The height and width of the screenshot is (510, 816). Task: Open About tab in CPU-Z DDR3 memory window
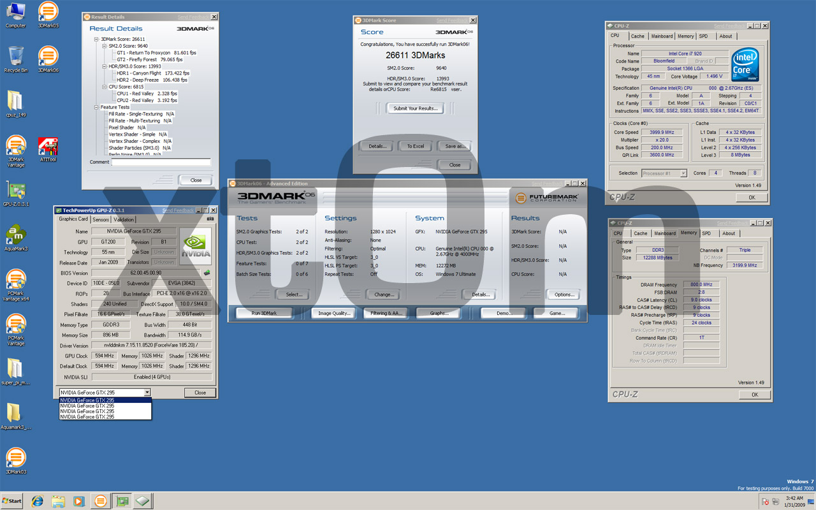click(x=729, y=233)
